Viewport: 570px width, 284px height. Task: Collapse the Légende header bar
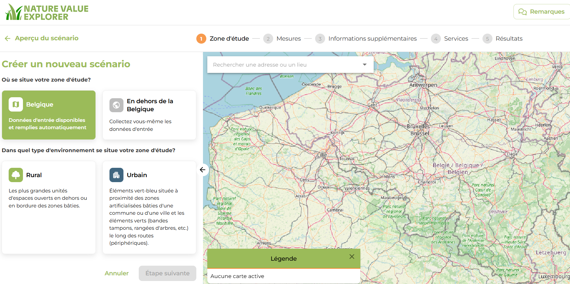point(283,259)
